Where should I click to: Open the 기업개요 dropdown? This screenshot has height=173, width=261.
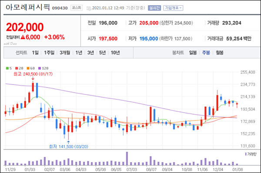pyautogui.click(x=173, y=8)
